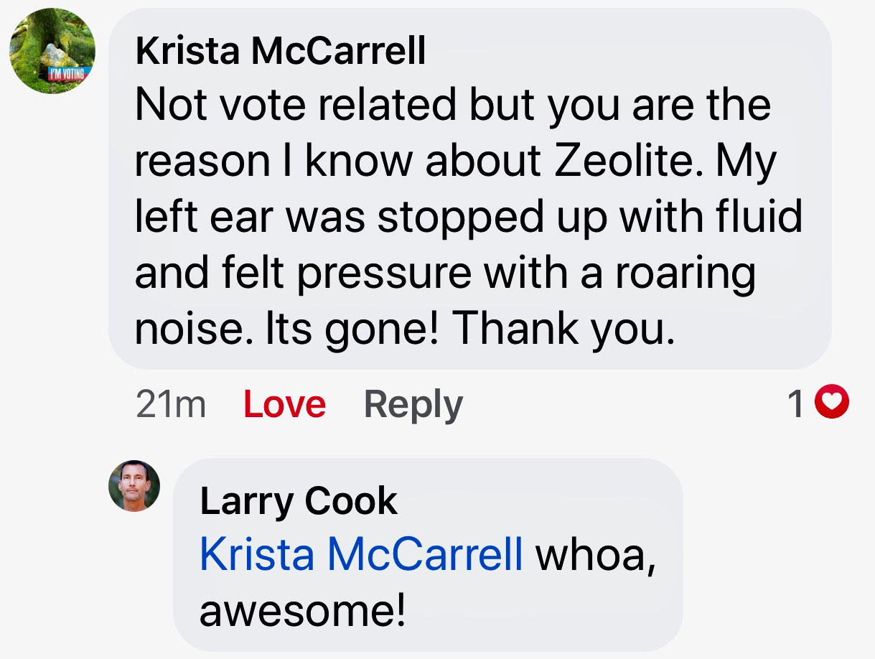The width and height of the screenshot is (875, 659).
Task: Click the Krista McCarrell commenter name
Action: point(280,51)
